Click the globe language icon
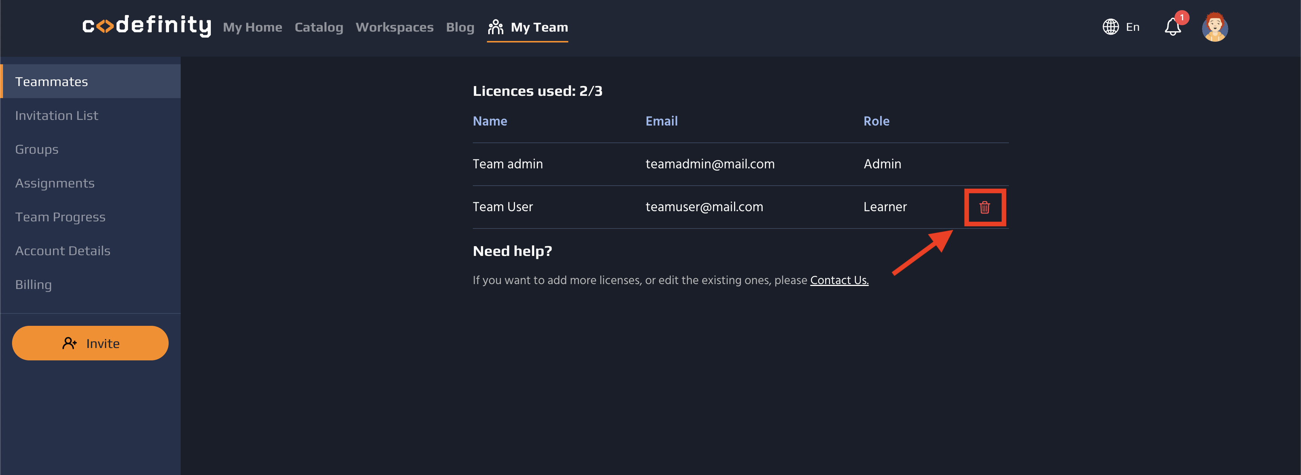The height and width of the screenshot is (475, 1301). pyautogui.click(x=1110, y=27)
